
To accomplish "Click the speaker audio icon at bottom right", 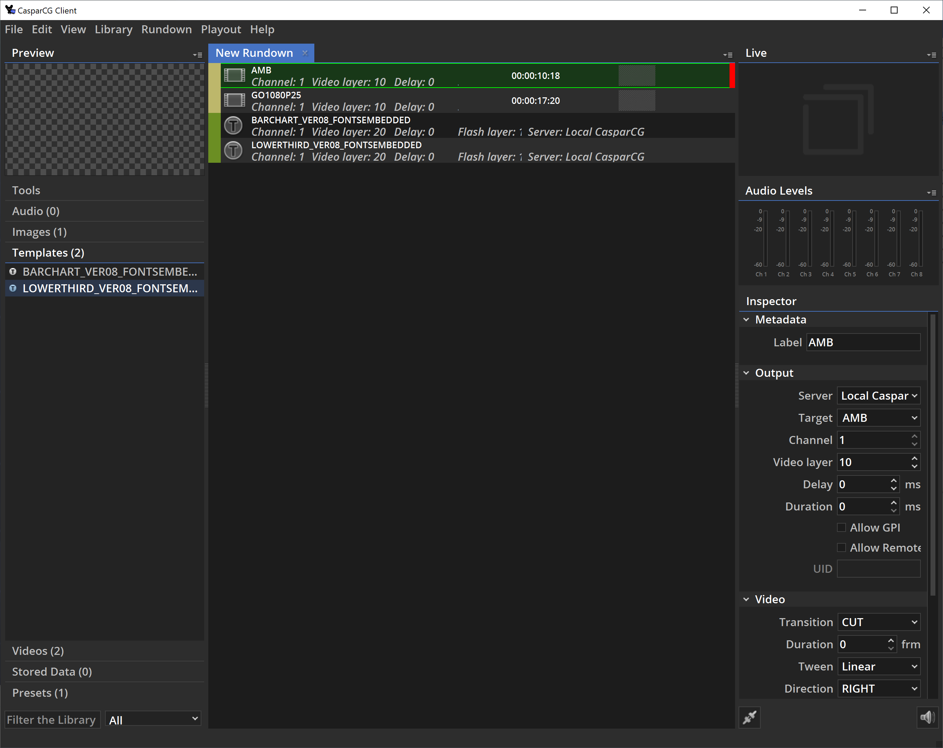I will [x=927, y=718].
